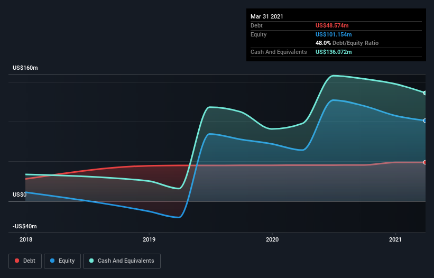The height and width of the screenshot is (278, 434).
Task: Click the US$160m axis label
Action: (25, 68)
